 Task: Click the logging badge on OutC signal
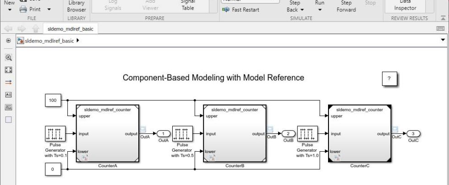coord(395,129)
